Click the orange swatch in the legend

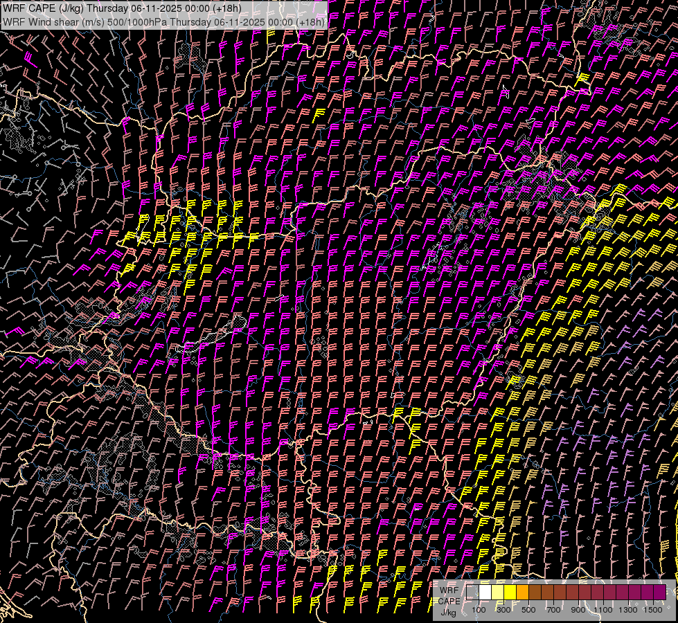522,592
